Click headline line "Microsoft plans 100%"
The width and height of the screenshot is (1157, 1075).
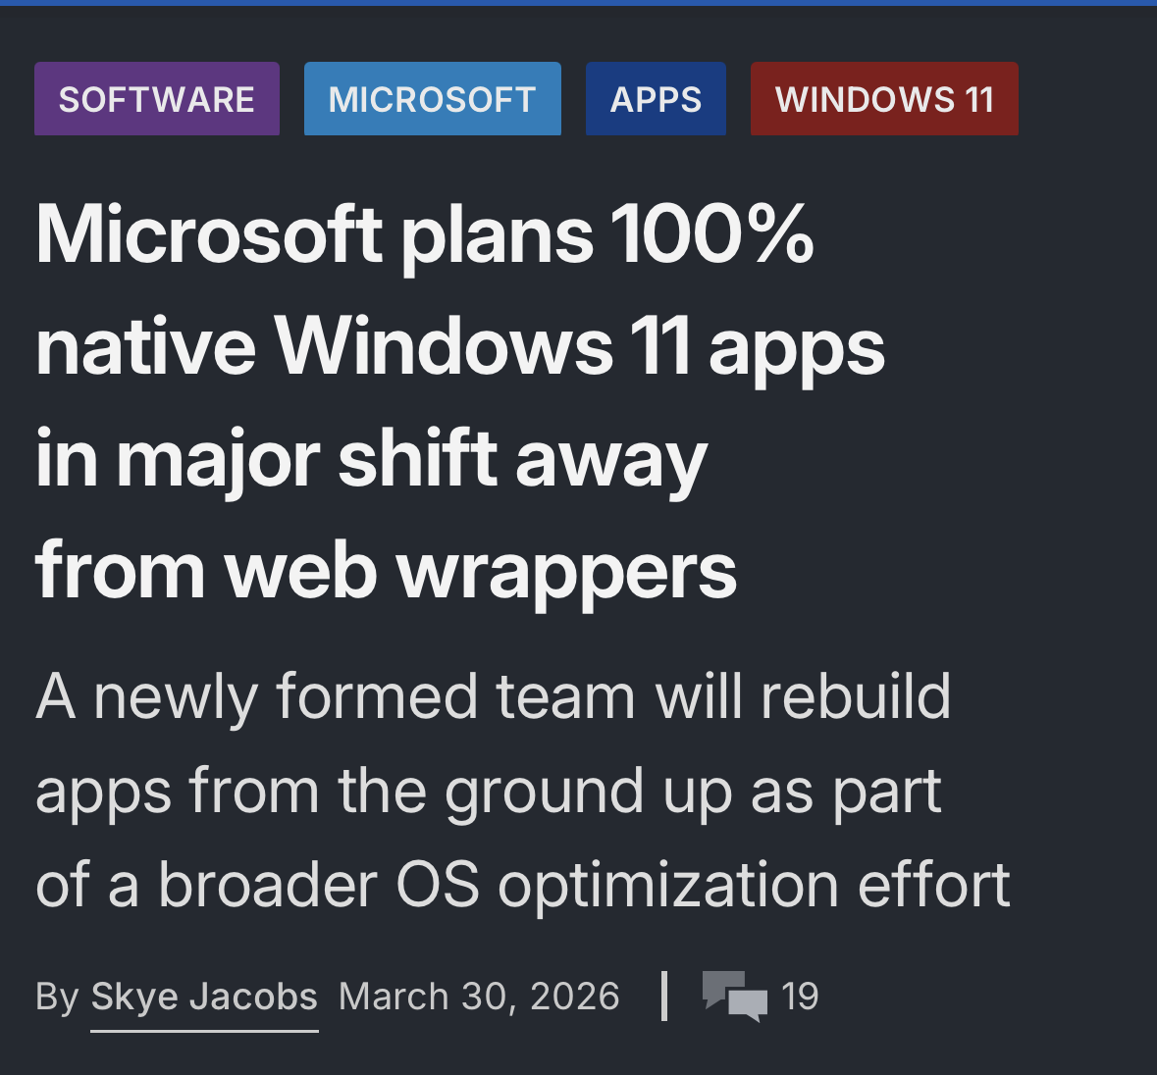[x=424, y=235]
